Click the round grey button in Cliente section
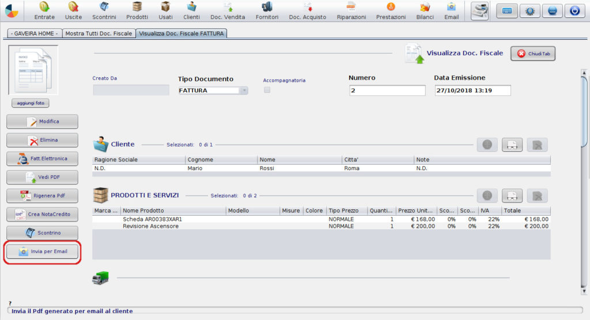The image size is (590, 320). pos(487,145)
